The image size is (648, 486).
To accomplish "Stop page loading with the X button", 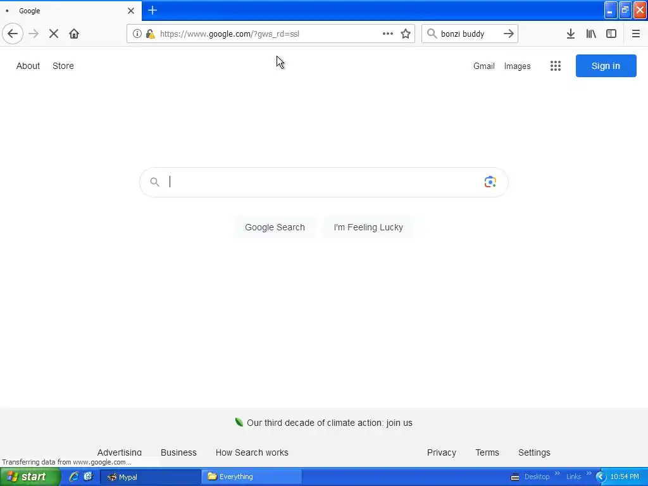I will 54,34.
